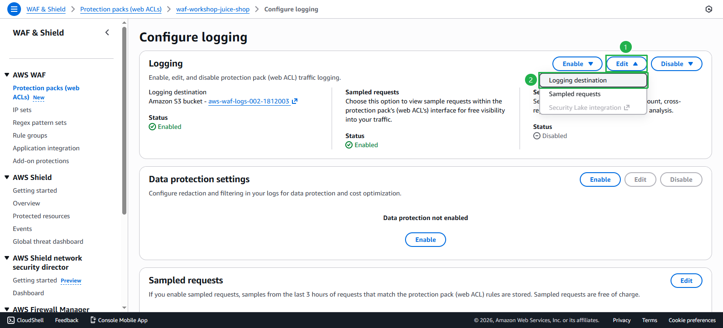Collapse the AWS Shield sidebar section
Image resolution: width=723 pixels, height=328 pixels.
(7, 177)
